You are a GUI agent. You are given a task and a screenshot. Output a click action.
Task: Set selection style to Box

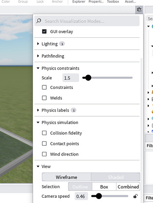coord(104,187)
